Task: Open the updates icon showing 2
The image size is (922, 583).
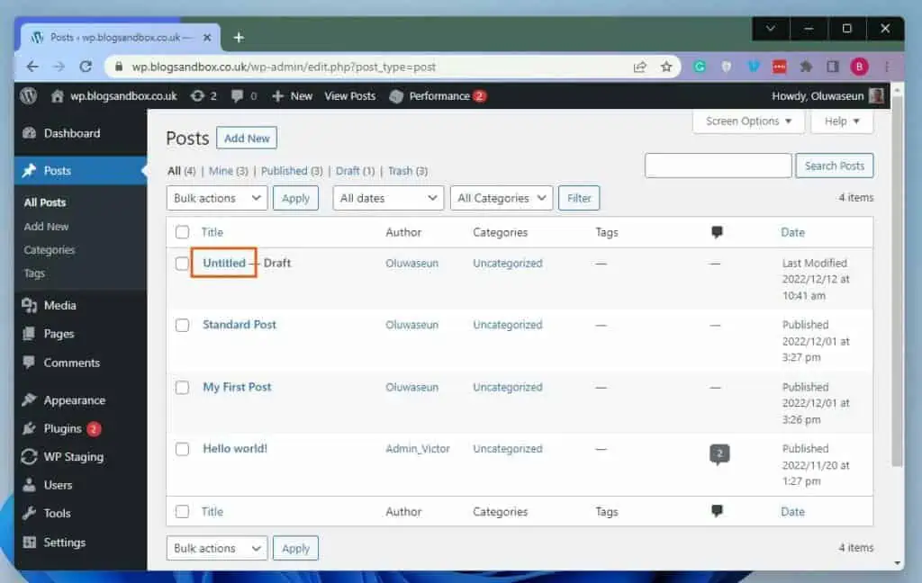Action: 203,96
